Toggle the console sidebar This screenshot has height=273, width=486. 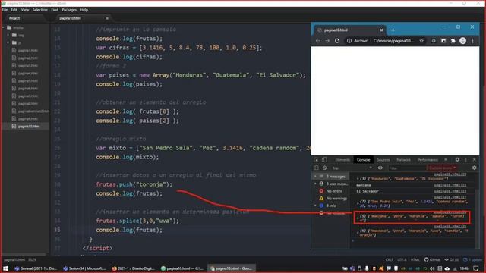[x=316, y=168]
